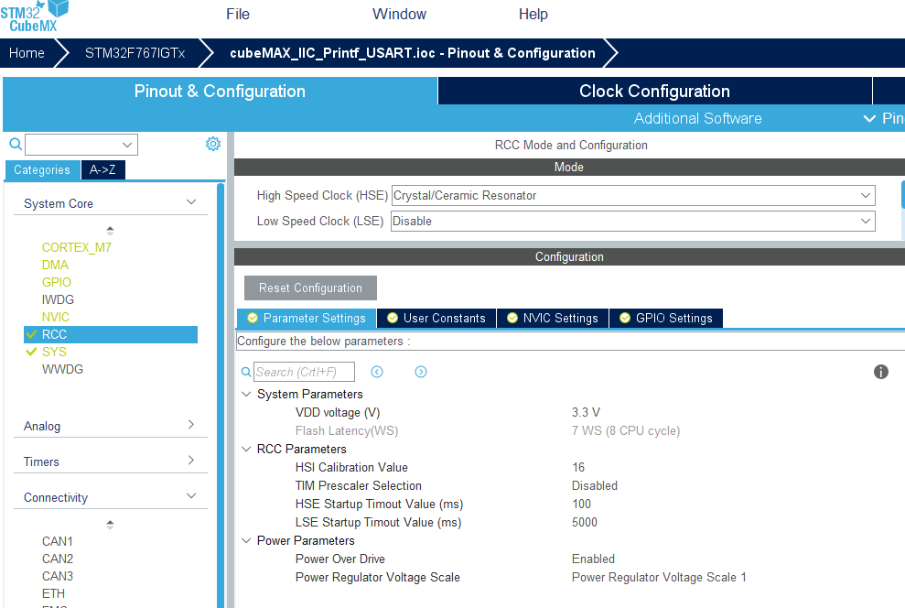This screenshot has width=905, height=608.
Task: Select CAN2 under Connectivity
Action: (57, 559)
